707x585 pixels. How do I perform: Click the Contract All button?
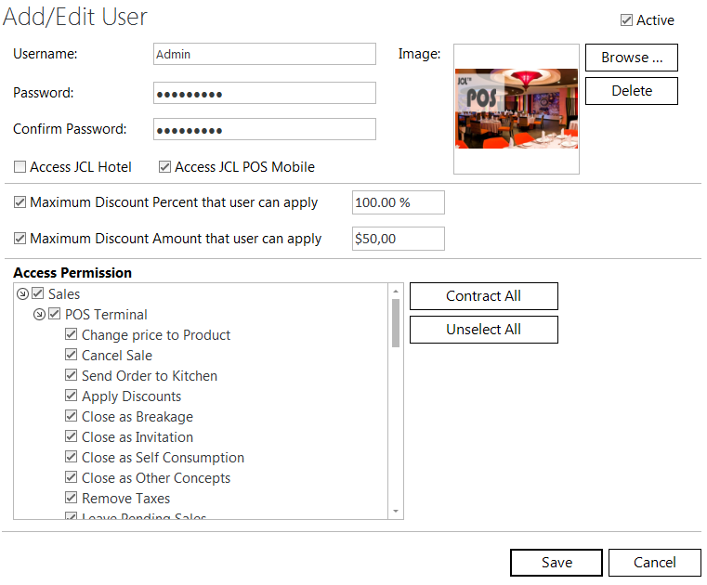pos(483,296)
